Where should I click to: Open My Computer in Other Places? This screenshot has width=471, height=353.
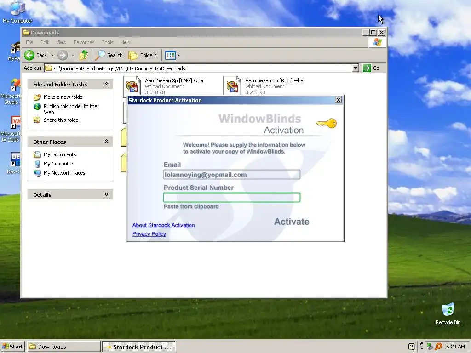tap(58, 164)
